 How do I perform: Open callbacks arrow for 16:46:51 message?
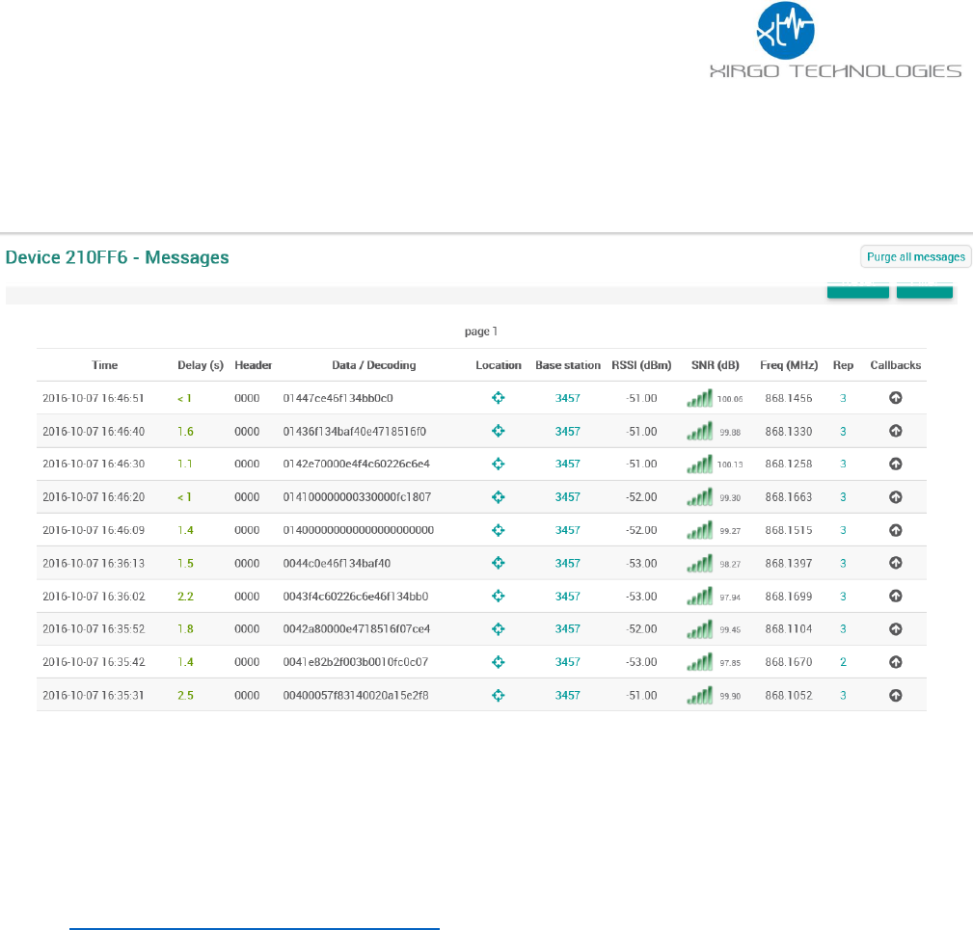tap(895, 398)
